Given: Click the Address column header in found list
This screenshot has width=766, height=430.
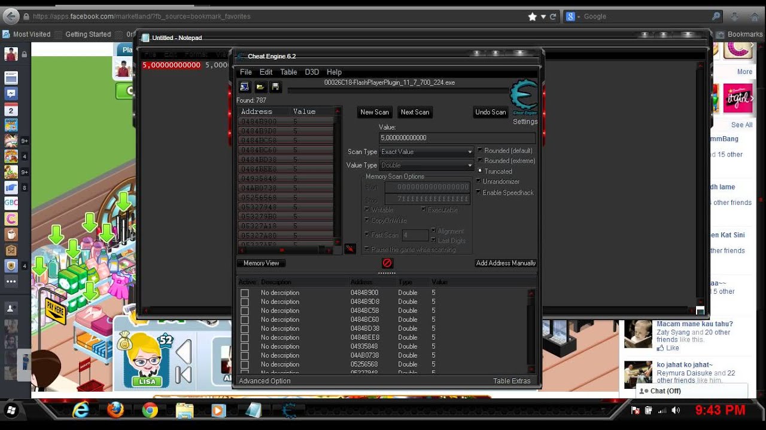Looking at the screenshot, I should 263,112.
